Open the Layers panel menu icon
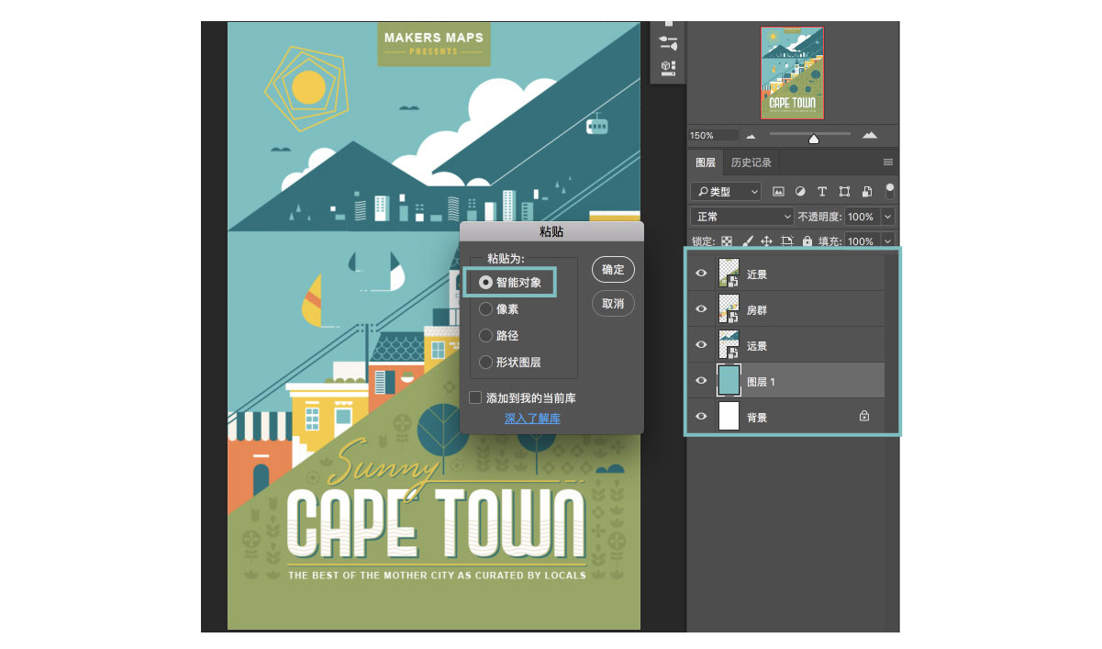This screenshot has height=649, width=1102. click(x=887, y=162)
